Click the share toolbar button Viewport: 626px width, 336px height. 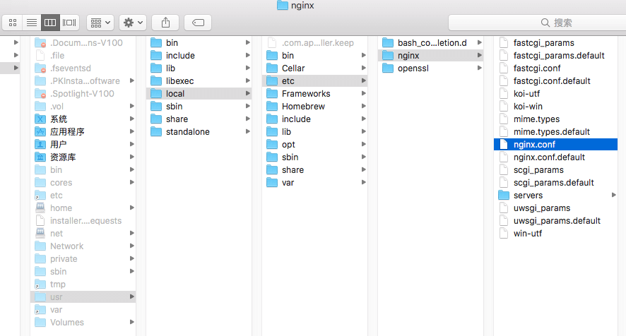(165, 23)
